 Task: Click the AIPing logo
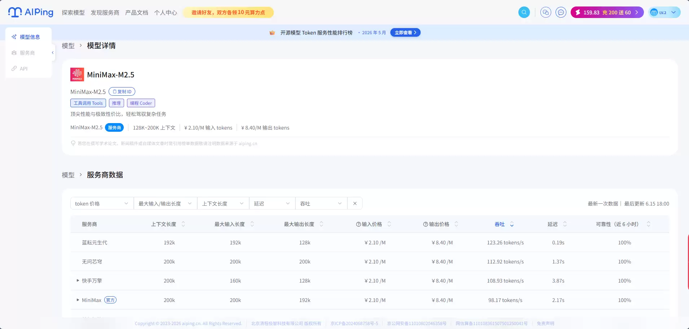(x=31, y=12)
